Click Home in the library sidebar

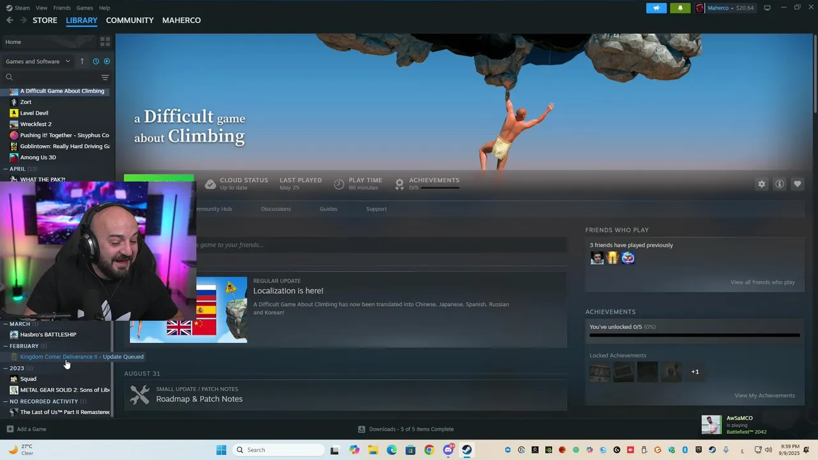[x=48, y=42]
